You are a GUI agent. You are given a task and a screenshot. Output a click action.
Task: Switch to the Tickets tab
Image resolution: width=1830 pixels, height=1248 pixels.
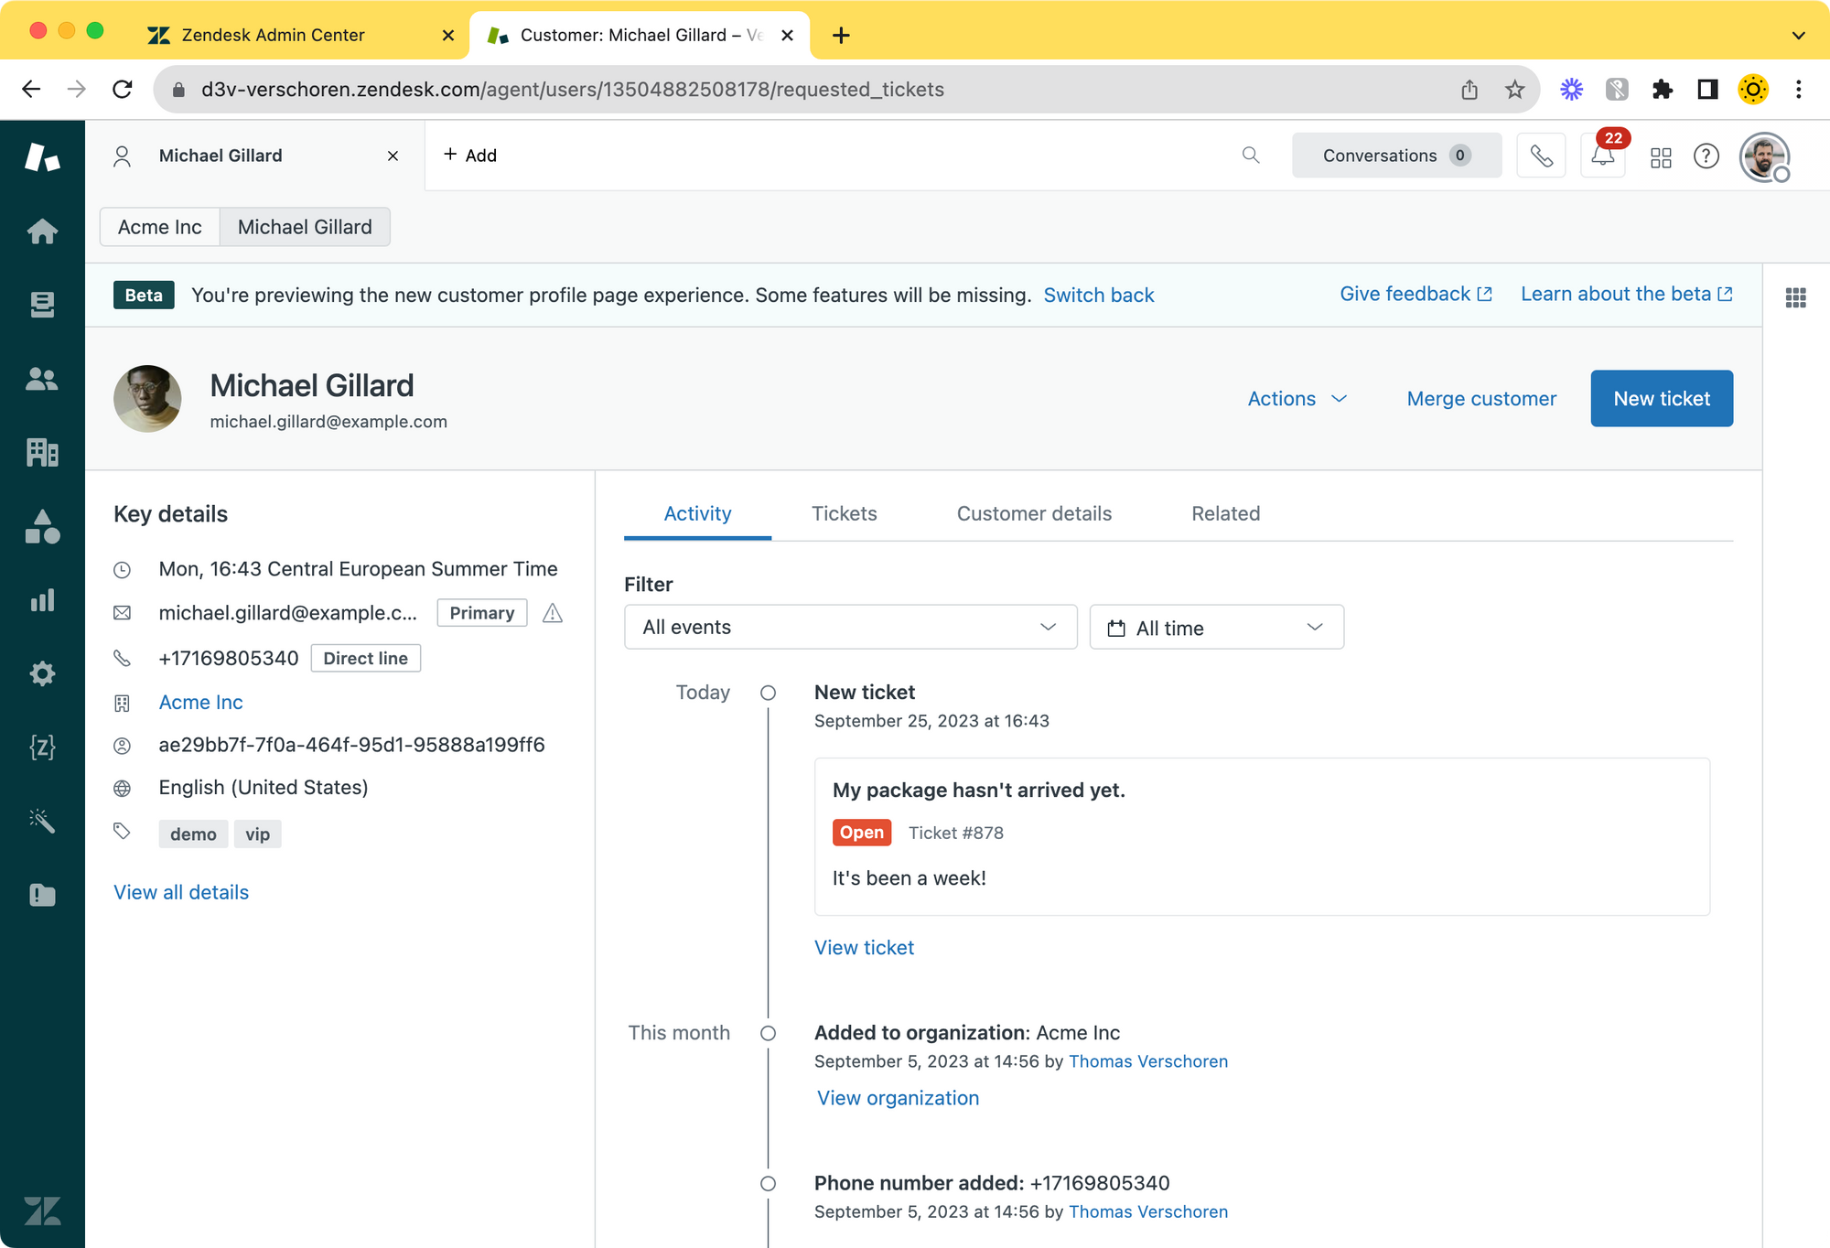[x=844, y=514]
